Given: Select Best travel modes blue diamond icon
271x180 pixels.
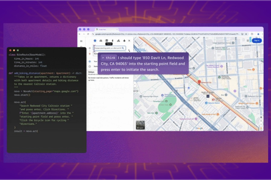Looking at the screenshot, I should [x=95, y=41].
